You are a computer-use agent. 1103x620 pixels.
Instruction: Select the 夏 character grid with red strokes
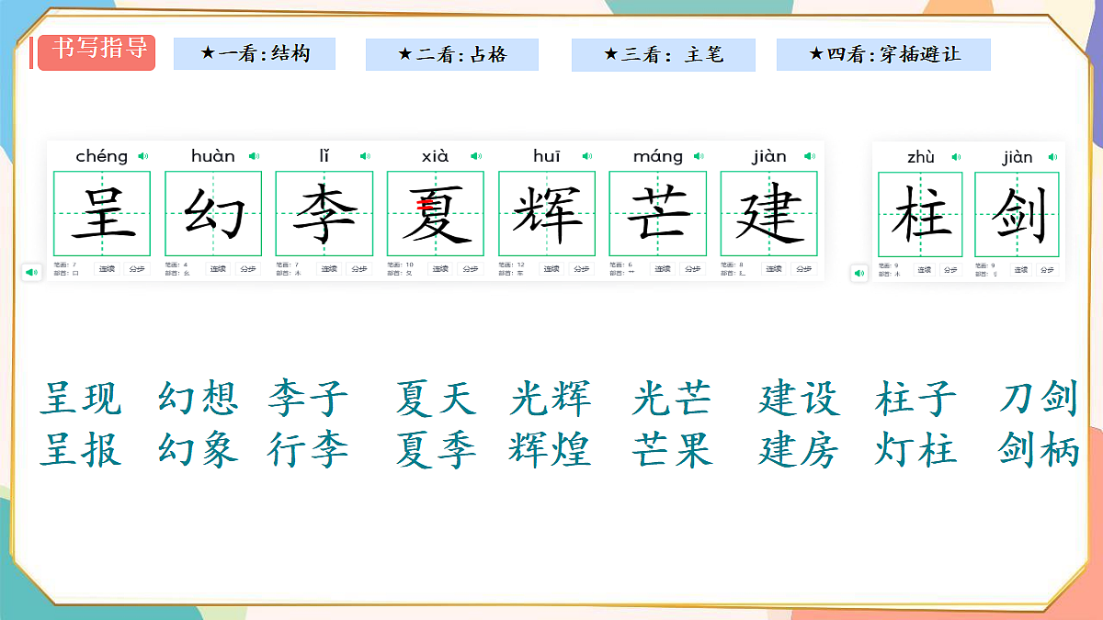click(x=436, y=213)
